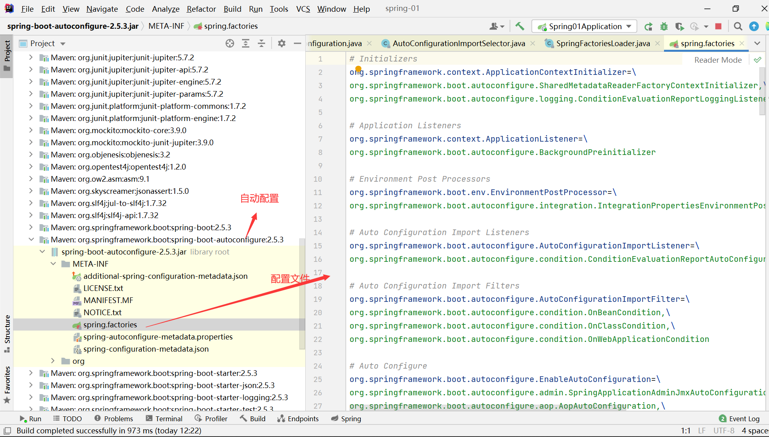
Task: Toggle the Terminal tool window
Action: pos(164,419)
